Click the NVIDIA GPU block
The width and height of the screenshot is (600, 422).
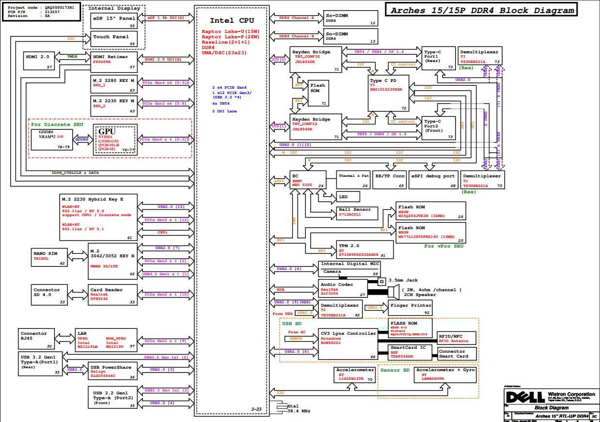pyautogui.click(x=115, y=140)
